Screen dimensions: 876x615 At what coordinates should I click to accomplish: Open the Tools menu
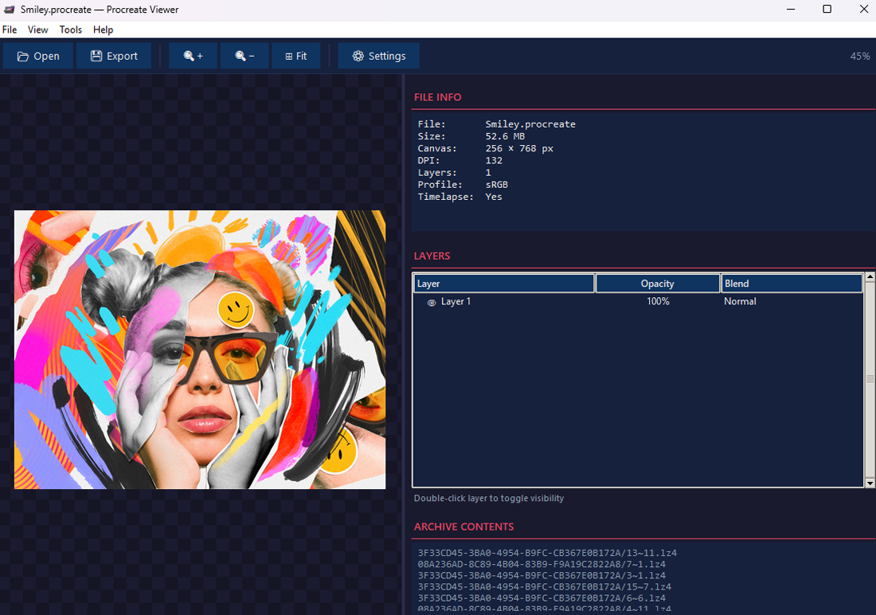(71, 29)
